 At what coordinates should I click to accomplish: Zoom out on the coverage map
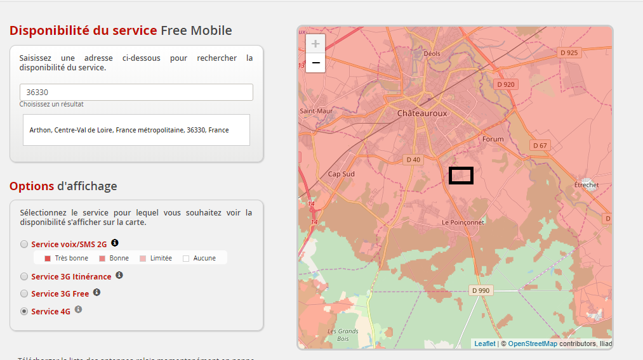(315, 62)
